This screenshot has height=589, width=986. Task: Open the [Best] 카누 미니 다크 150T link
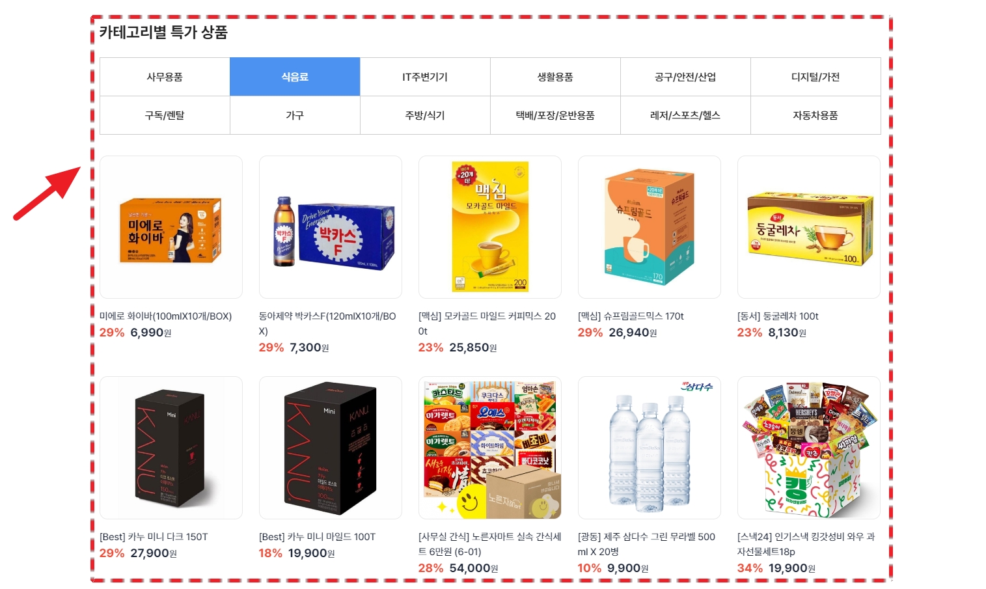pyautogui.click(x=154, y=537)
